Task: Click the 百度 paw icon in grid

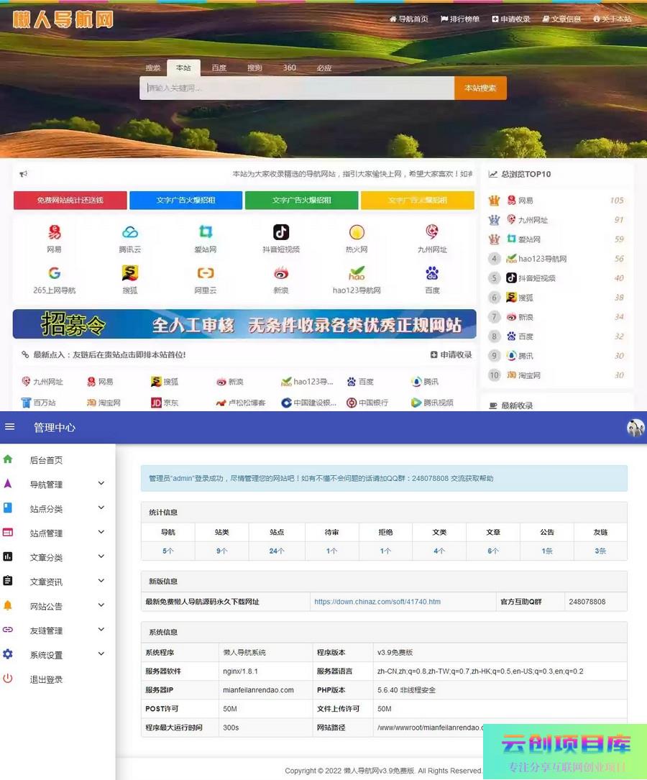Action: 432,273
